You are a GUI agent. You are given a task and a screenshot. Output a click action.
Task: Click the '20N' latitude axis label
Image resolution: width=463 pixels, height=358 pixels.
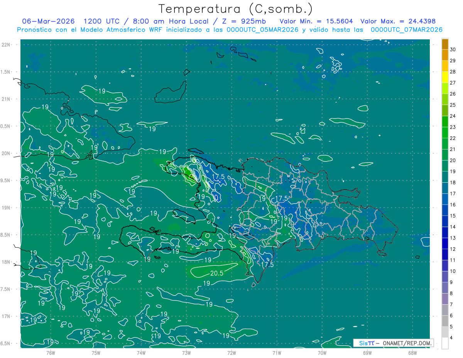[6, 153]
